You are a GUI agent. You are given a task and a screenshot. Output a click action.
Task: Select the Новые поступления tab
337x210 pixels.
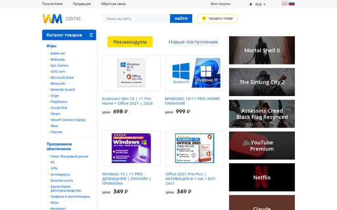tap(193, 42)
